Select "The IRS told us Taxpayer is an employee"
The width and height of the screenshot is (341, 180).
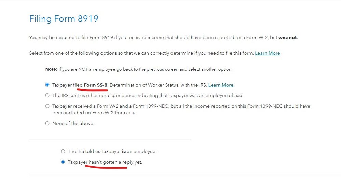pos(63,151)
